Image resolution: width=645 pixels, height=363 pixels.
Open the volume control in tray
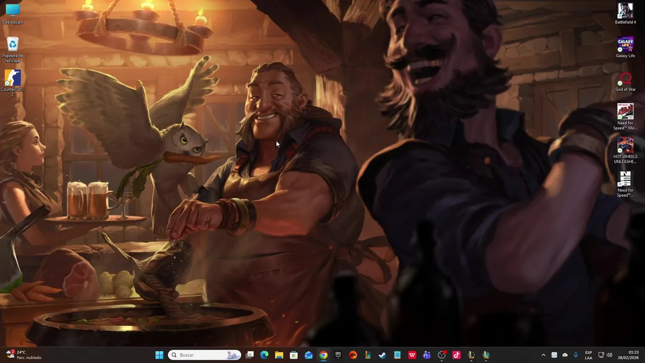[609, 355]
